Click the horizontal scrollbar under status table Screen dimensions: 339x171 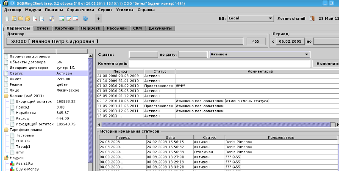point(212,125)
